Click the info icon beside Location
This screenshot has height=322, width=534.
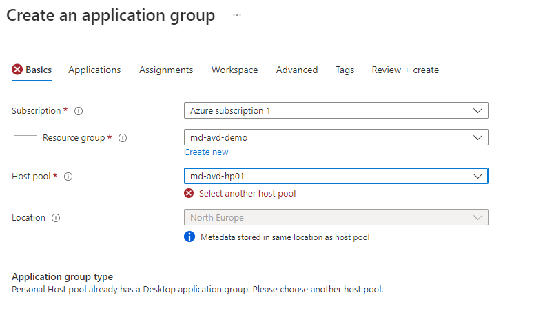(x=56, y=218)
